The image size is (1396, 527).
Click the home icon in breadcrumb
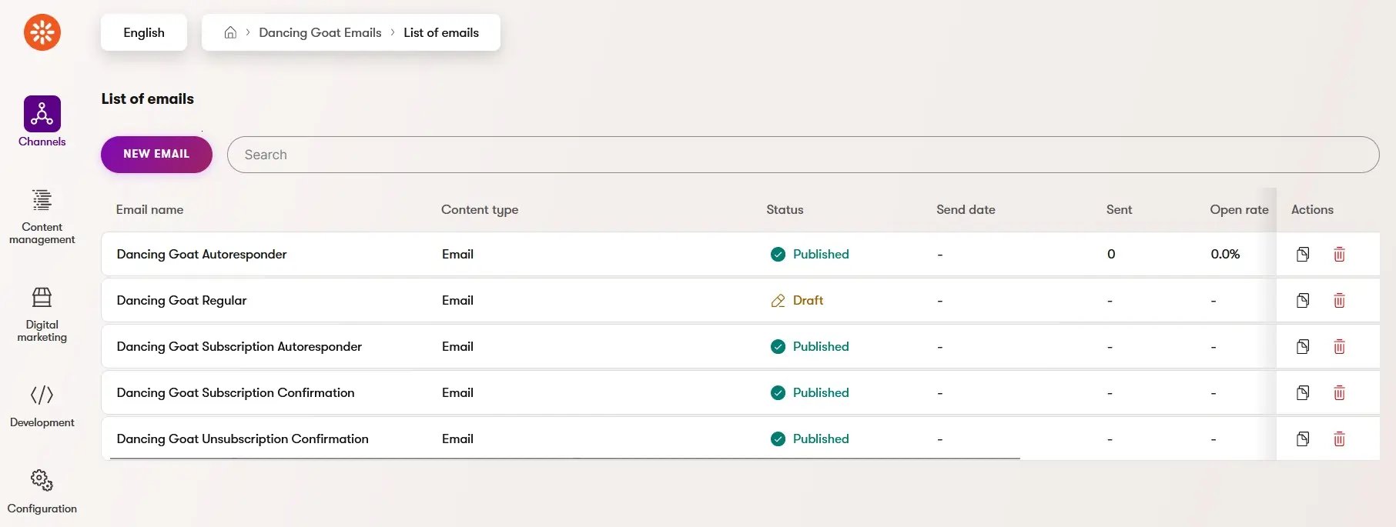230,32
